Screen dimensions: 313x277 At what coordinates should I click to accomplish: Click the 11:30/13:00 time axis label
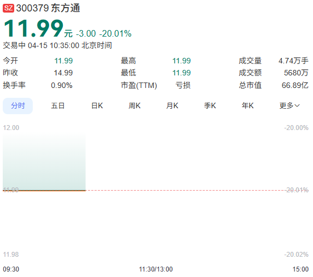point(156,269)
